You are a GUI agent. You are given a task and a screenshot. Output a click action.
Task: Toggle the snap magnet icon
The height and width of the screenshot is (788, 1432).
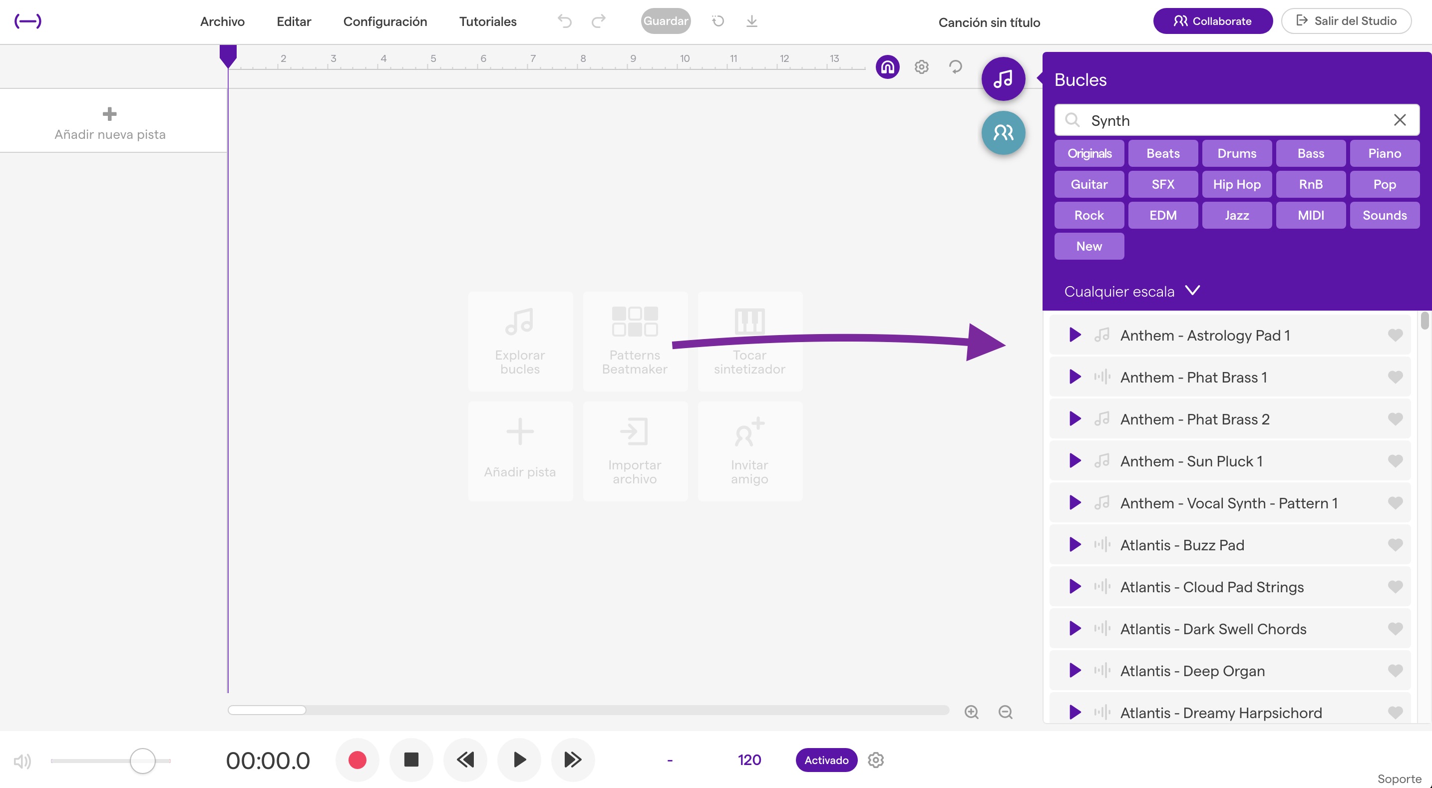click(x=887, y=67)
